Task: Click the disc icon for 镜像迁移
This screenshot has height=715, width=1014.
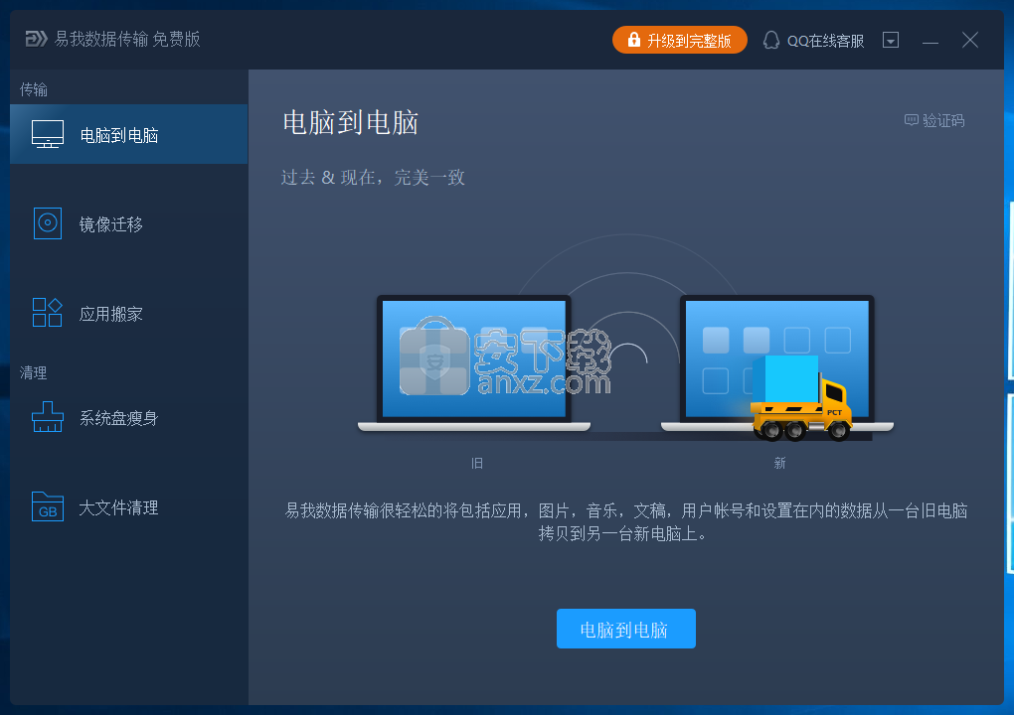Action: click(48, 223)
